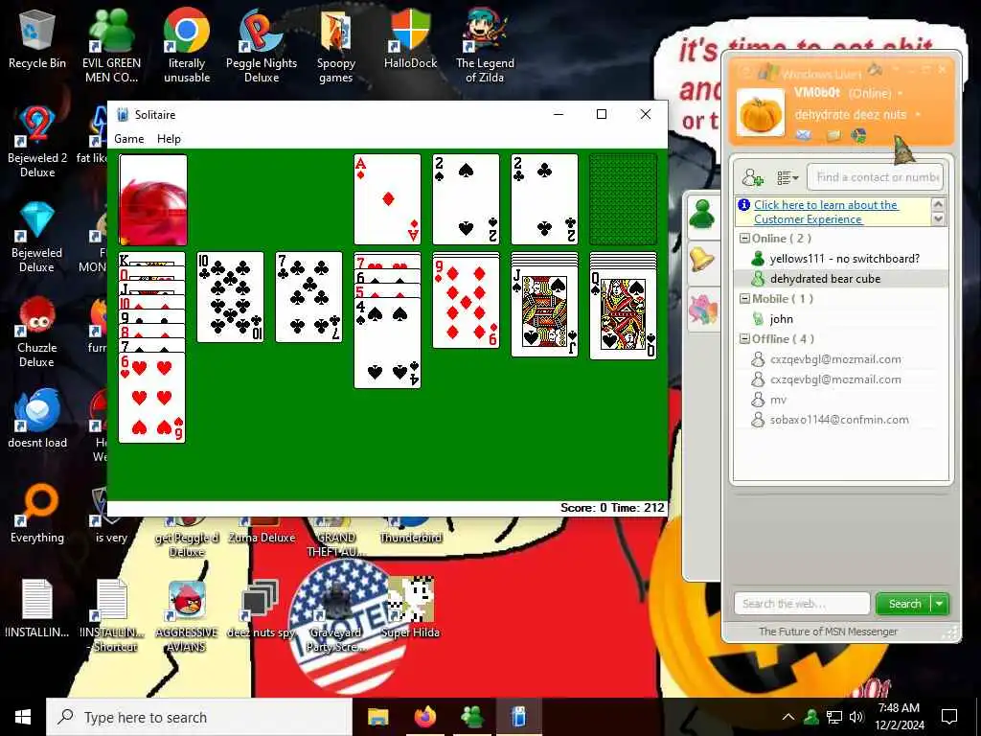This screenshot has width=981, height=736.
Task: Show hidden system tray icons chevron
Action: pyautogui.click(x=787, y=717)
